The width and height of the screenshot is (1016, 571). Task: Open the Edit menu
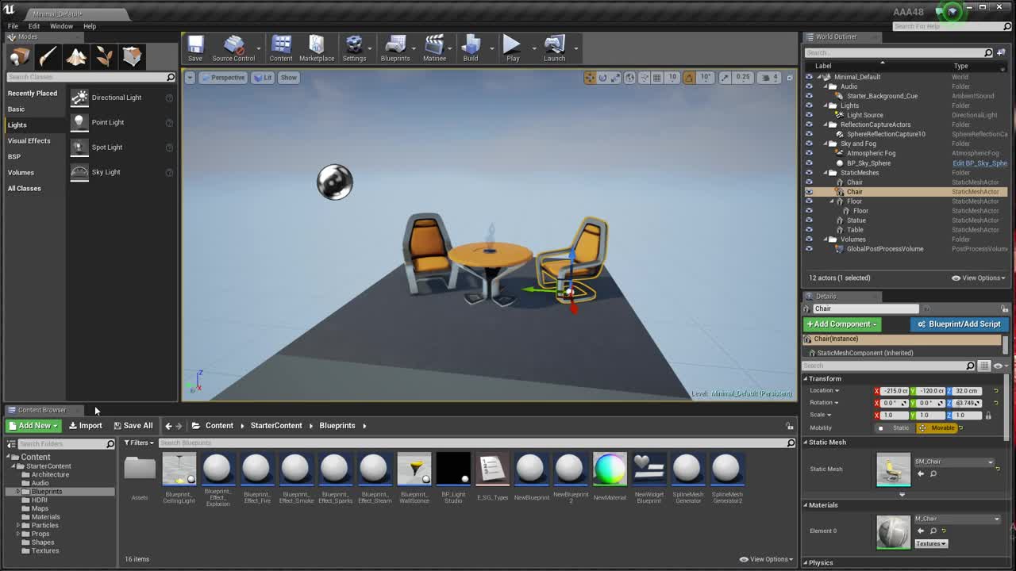34,26
